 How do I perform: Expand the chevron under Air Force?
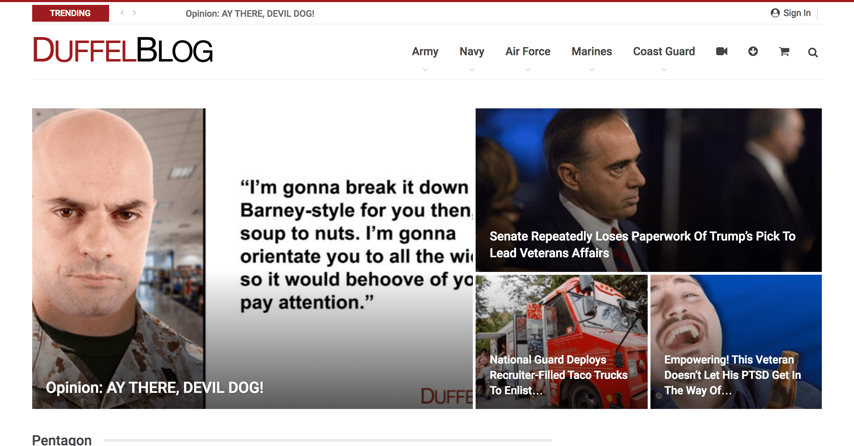[x=528, y=70]
